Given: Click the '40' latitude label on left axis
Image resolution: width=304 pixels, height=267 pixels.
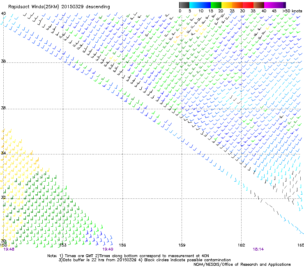Looking at the screenshot, I should [3, 14].
